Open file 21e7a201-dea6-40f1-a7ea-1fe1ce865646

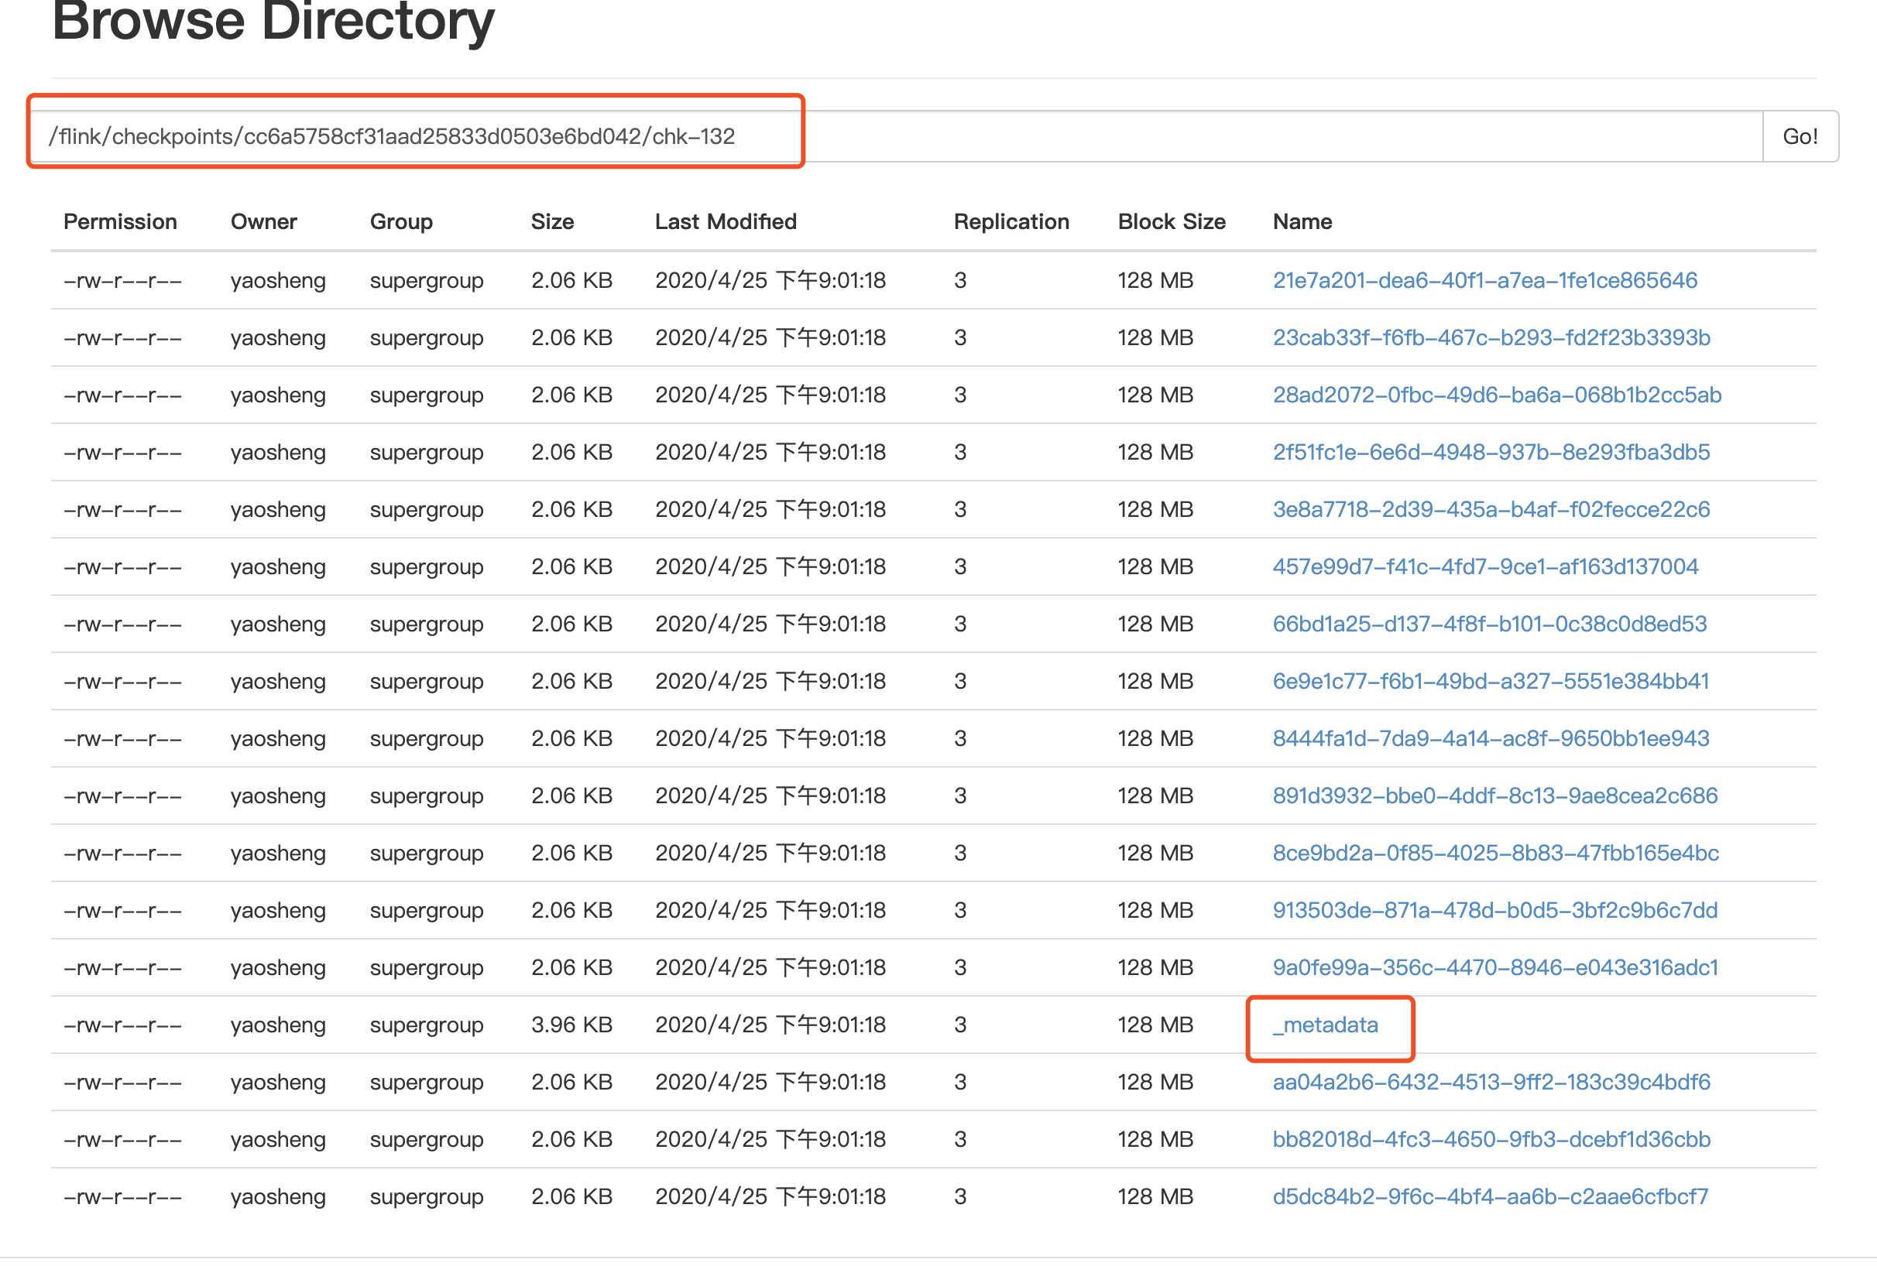point(1484,280)
